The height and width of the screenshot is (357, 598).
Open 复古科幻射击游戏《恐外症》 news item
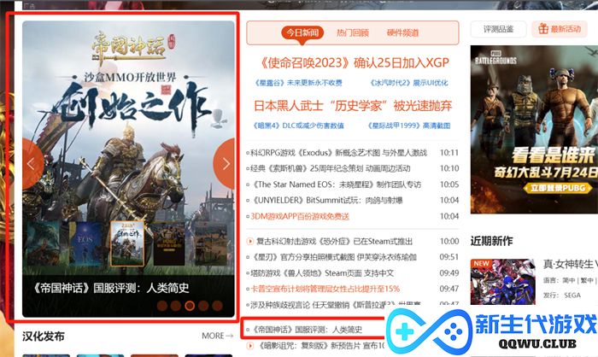pos(335,242)
